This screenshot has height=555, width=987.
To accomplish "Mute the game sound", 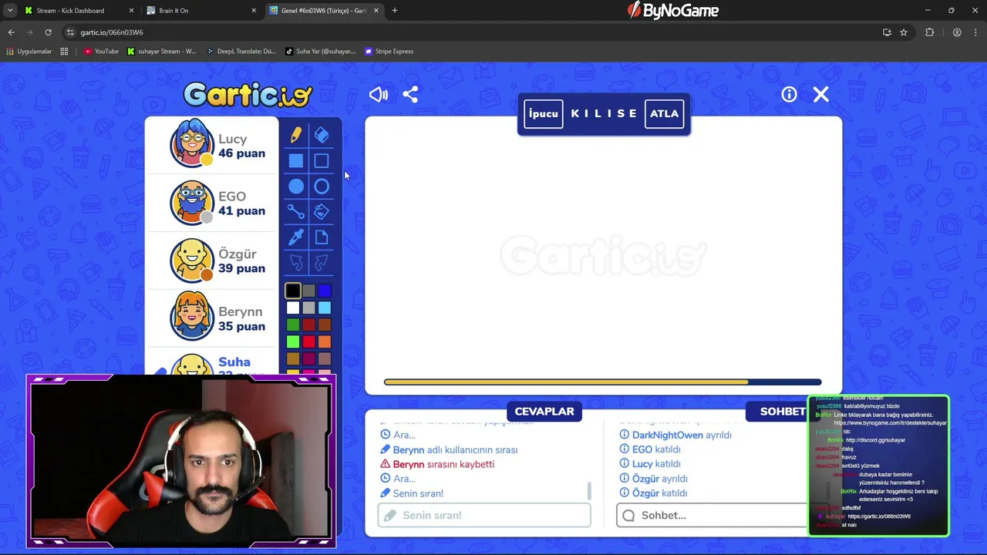I will pyautogui.click(x=378, y=94).
